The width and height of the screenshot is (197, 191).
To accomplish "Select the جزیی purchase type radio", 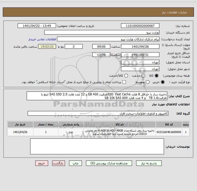I will tap(163, 82).
